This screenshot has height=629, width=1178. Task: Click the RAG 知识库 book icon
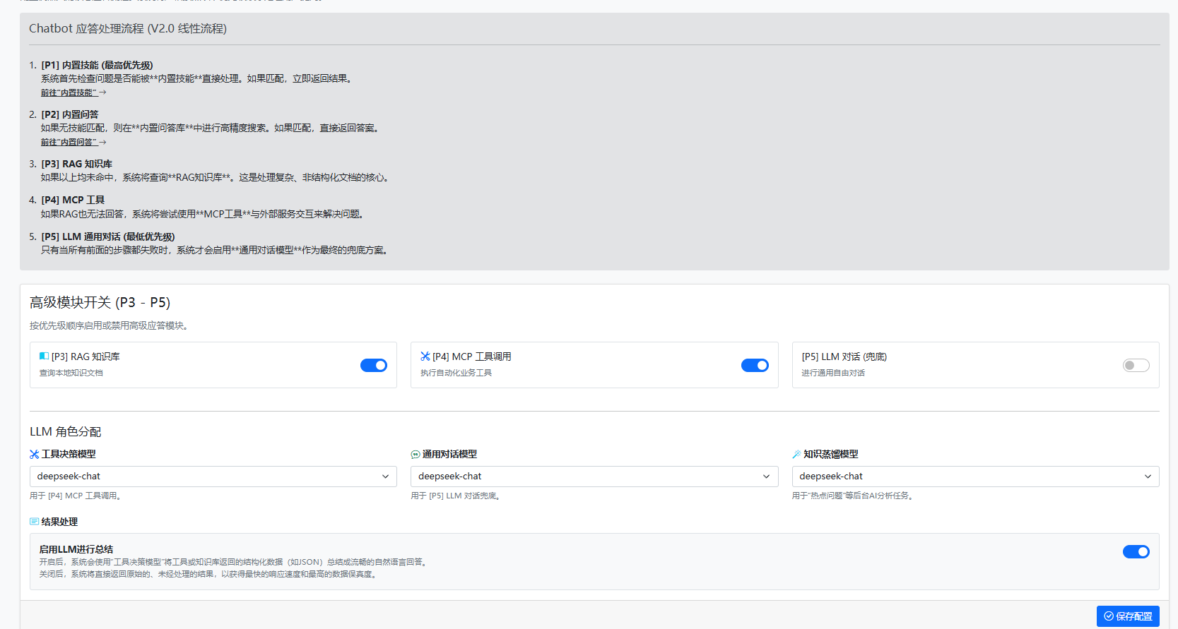click(x=44, y=357)
